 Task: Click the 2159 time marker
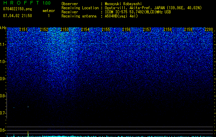188,29
